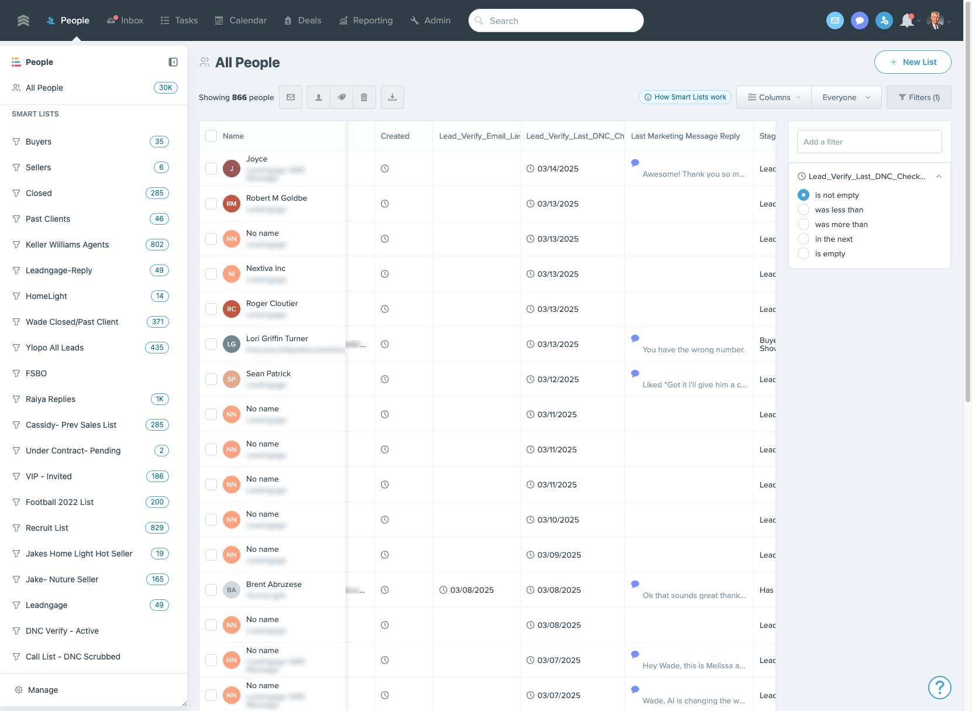Switch to the Deals tab
The height and width of the screenshot is (711, 972).
tap(303, 20)
